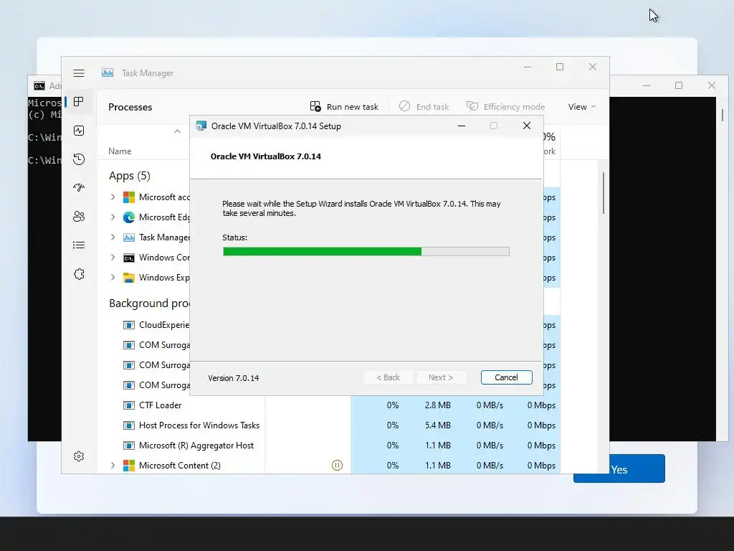Click the Windows Explorer folder icon
Image resolution: width=734 pixels, height=551 pixels.
tap(129, 278)
